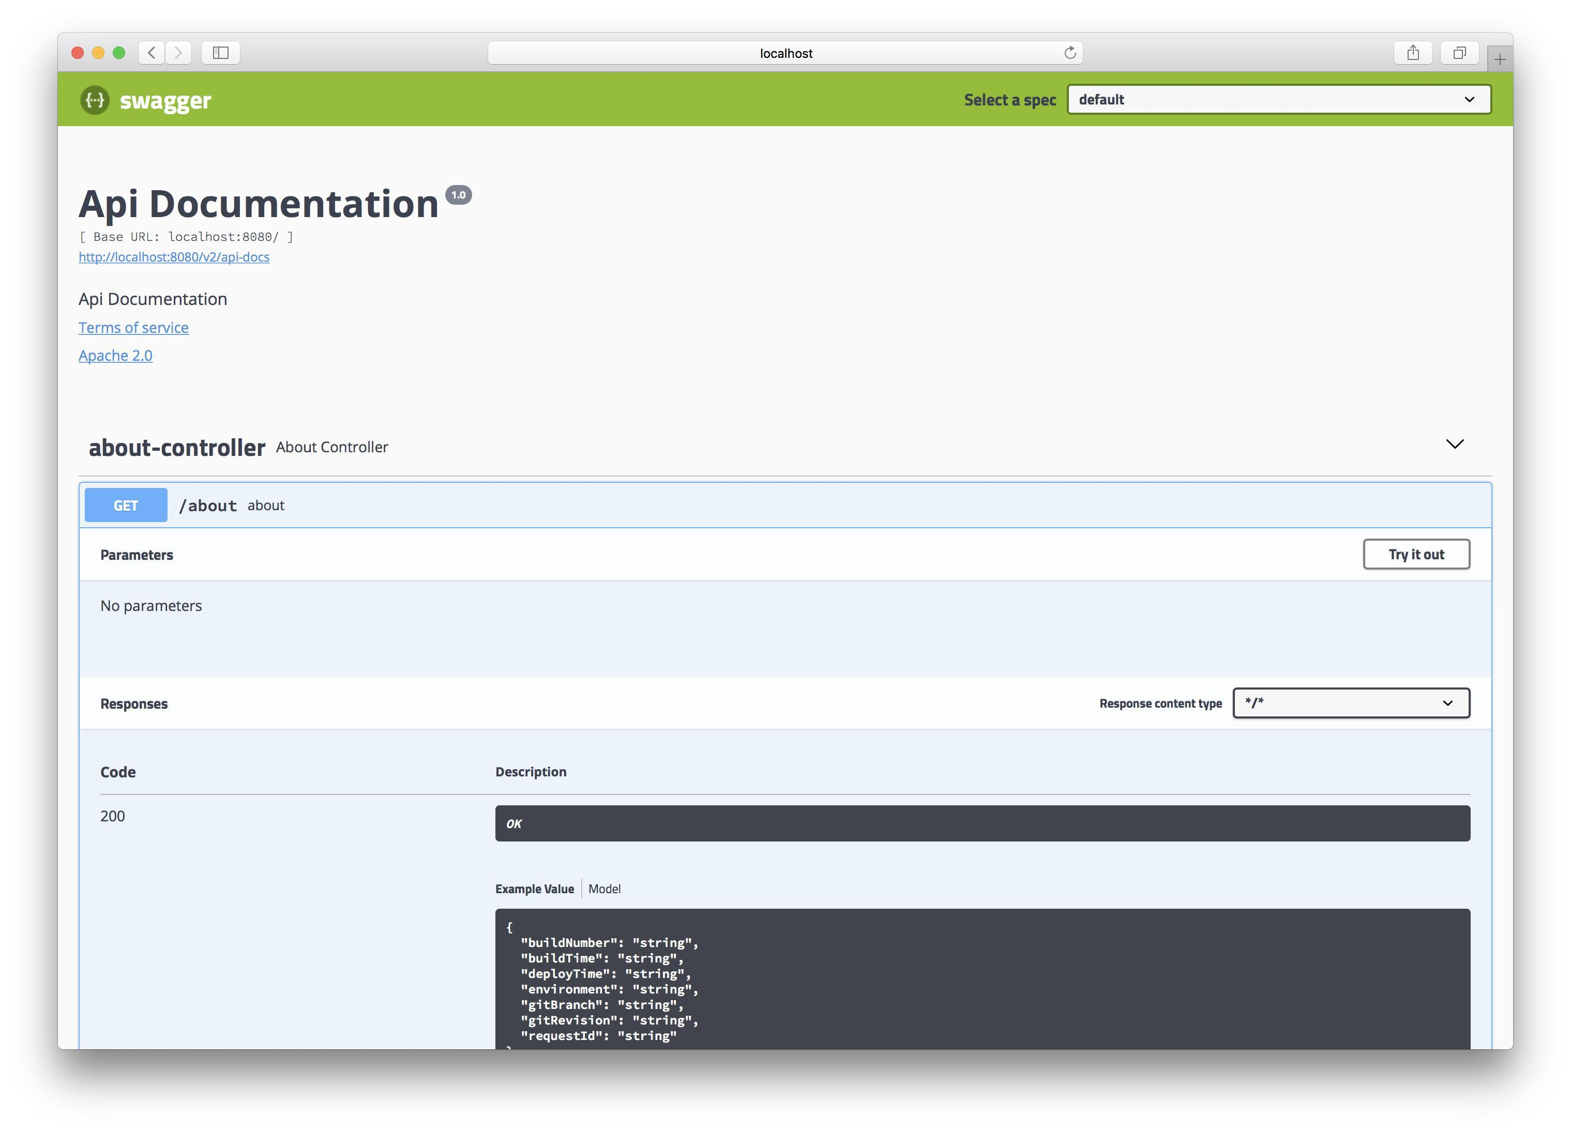This screenshot has width=1571, height=1132.
Task: Select the Example Value tab
Action: [533, 889]
